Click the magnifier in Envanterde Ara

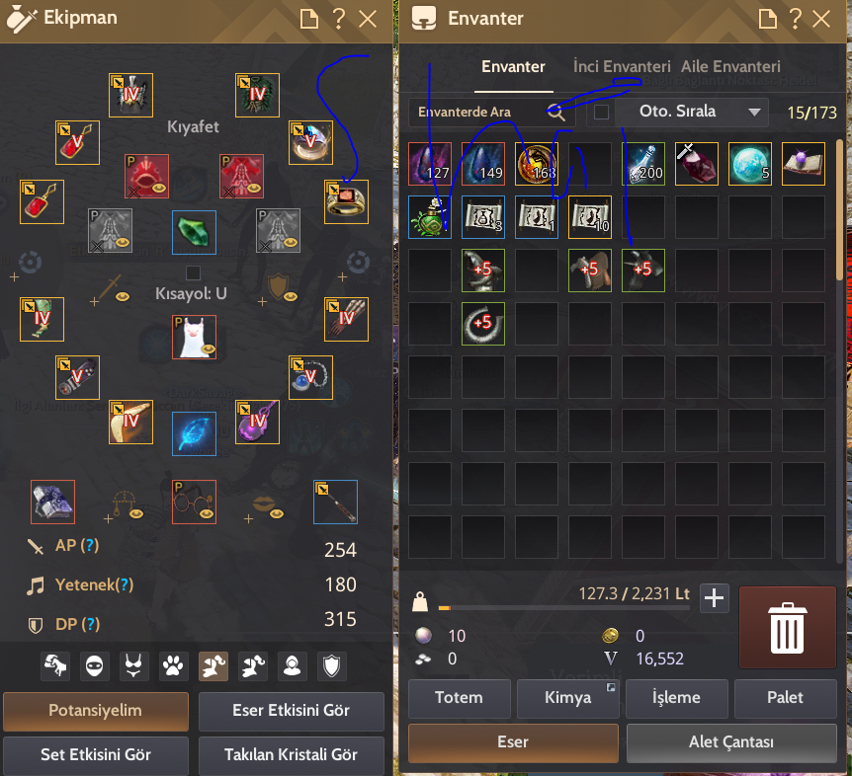[x=555, y=113]
